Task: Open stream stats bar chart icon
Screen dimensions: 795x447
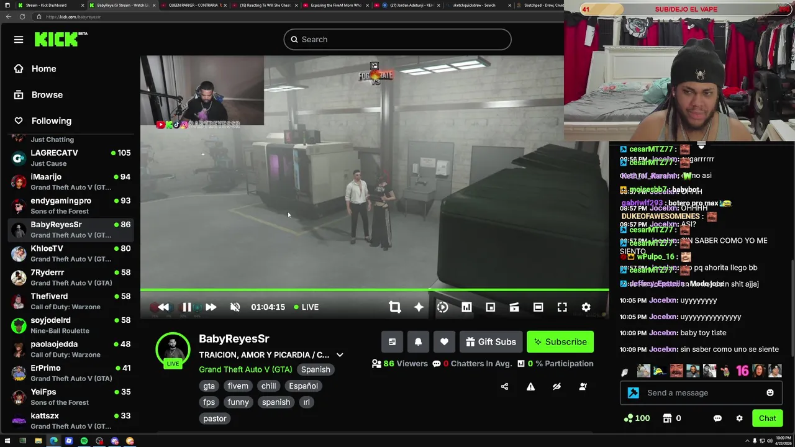Action: click(x=466, y=307)
